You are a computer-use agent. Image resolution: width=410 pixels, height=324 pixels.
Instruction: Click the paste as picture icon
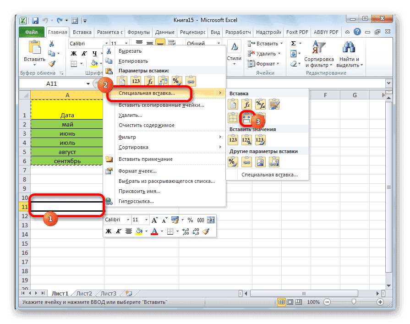point(261,161)
